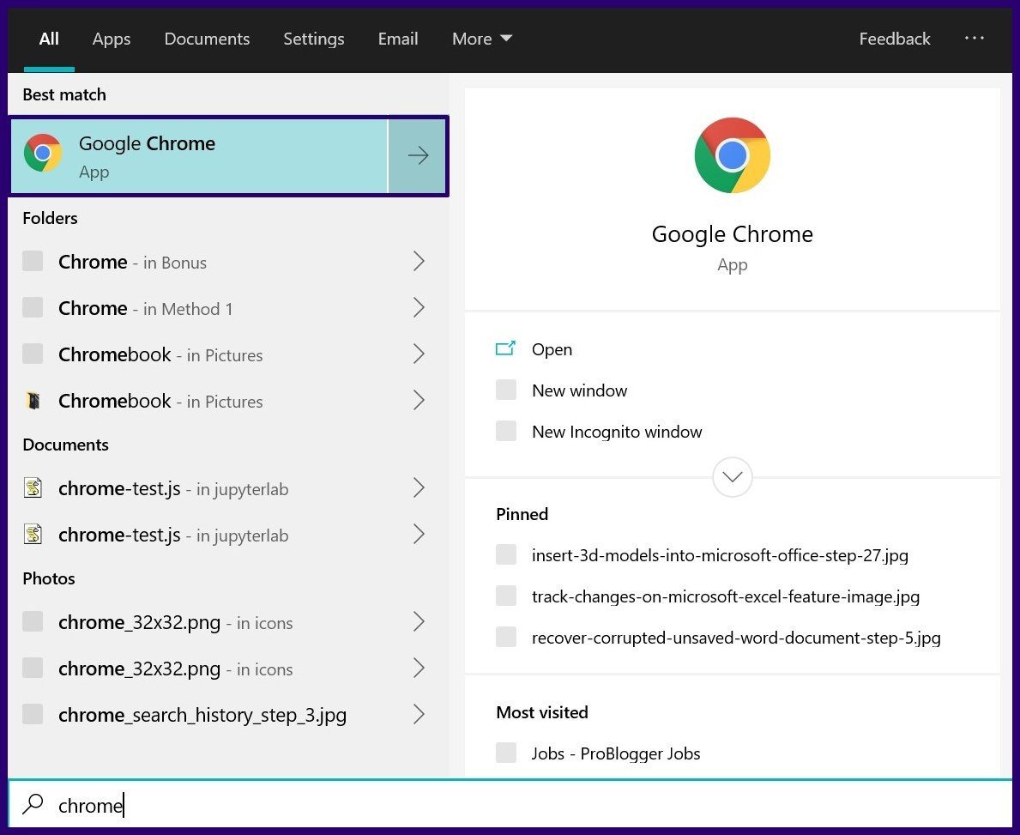Viewport: 1020px width, 835px height.
Task: Expand chevron for second chrome_32x32.png result
Action: pyautogui.click(x=419, y=669)
